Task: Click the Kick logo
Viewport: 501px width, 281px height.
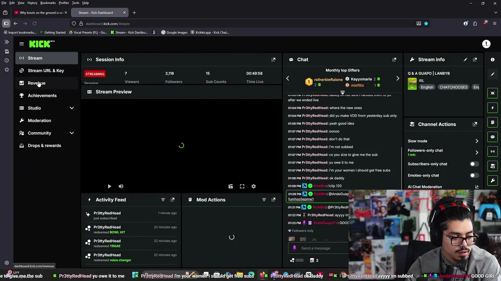Action: click(x=41, y=44)
